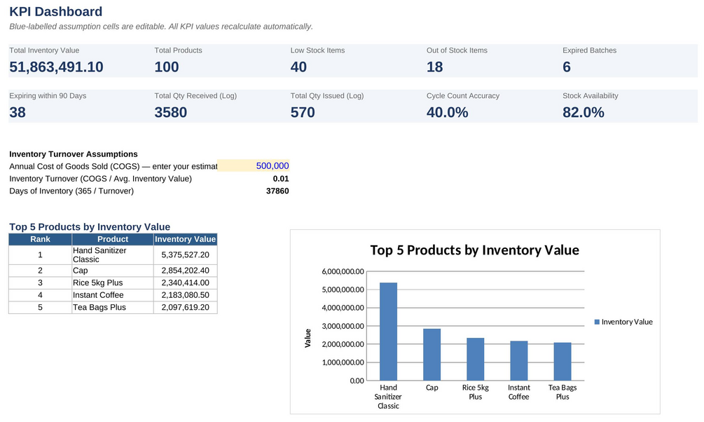Click the Annual Cost of Goods Sold label
This screenshot has height=422, width=704.
point(113,166)
